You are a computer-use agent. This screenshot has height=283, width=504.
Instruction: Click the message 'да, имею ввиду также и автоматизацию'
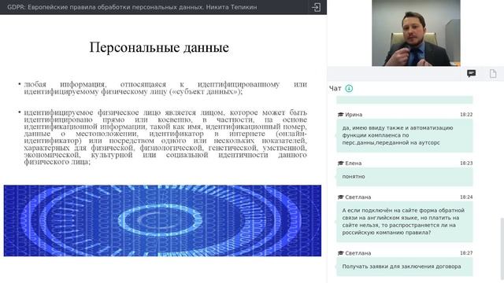click(x=405, y=135)
